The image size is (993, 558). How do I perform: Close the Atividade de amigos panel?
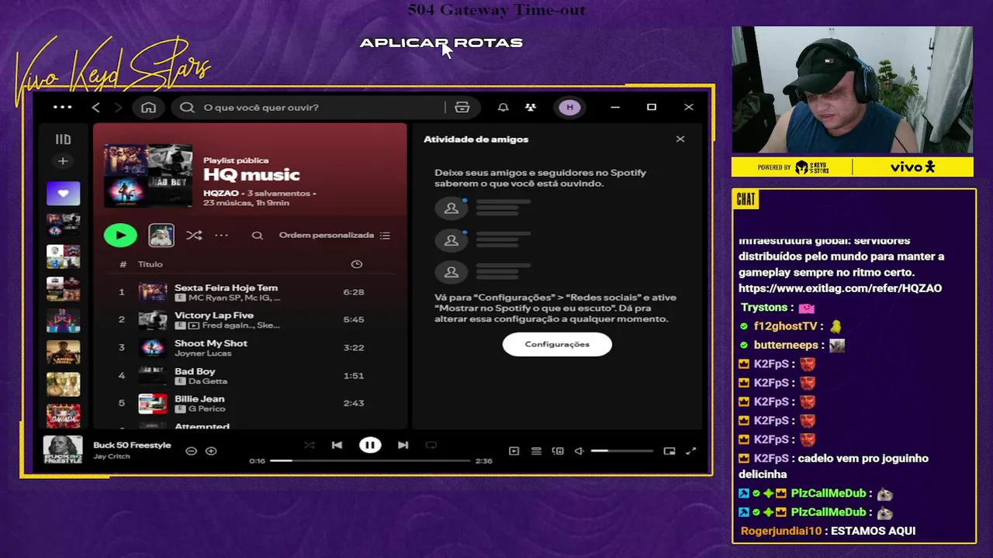[x=680, y=139]
